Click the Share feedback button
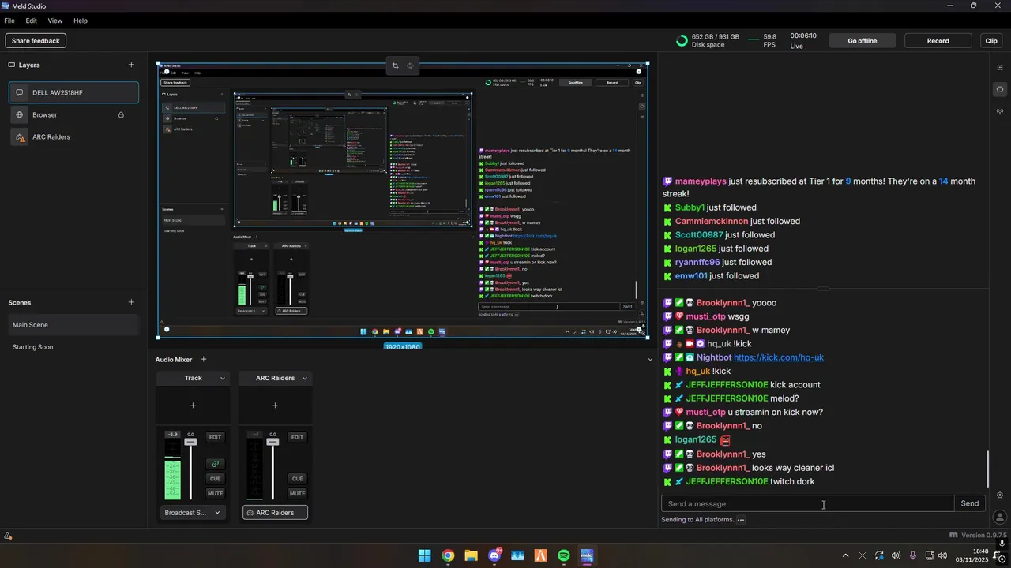The width and height of the screenshot is (1011, 568). (36, 41)
